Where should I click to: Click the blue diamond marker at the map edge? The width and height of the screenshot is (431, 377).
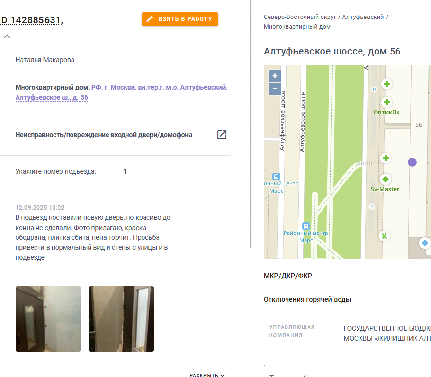pyautogui.click(x=425, y=243)
